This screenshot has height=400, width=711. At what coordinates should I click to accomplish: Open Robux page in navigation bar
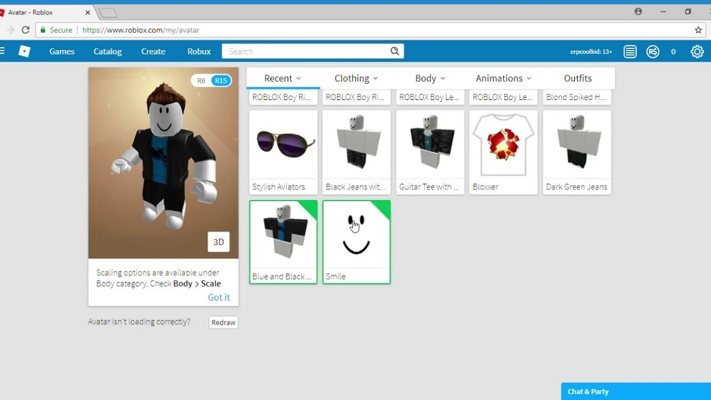[x=199, y=51]
